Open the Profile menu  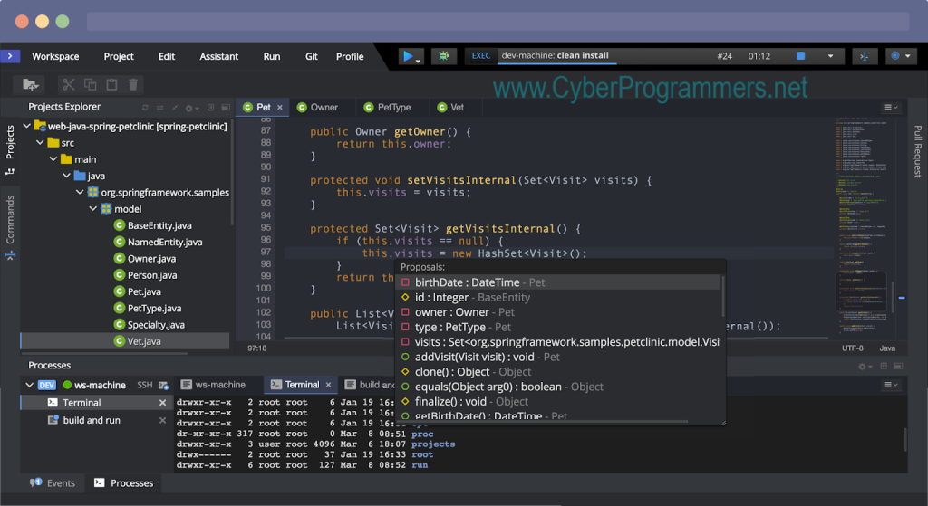point(350,56)
